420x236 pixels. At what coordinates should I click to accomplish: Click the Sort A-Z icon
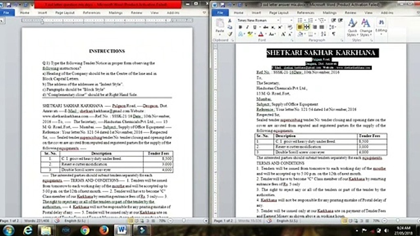323,34
